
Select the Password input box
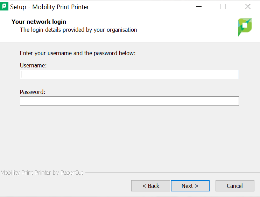click(x=129, y=101)
